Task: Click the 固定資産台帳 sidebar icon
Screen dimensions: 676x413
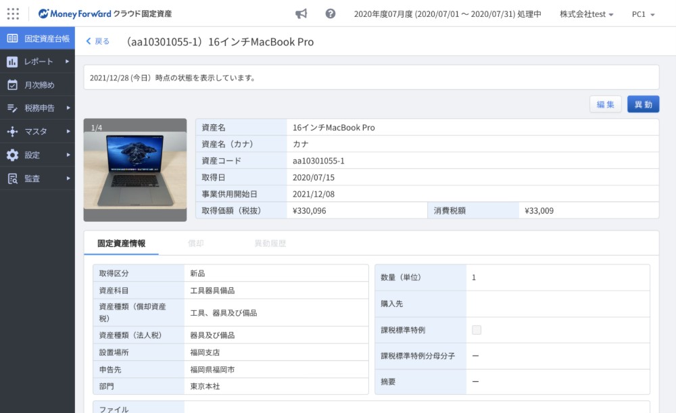Action: tap(12, 39)
